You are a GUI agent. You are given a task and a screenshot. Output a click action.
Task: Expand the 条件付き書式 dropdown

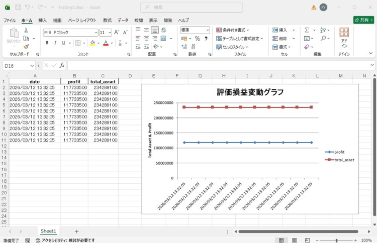click(234, 30)
